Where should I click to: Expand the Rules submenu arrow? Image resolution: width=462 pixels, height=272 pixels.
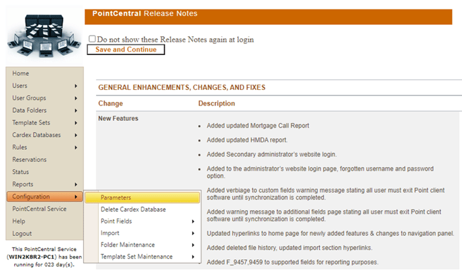coord(76,148)
